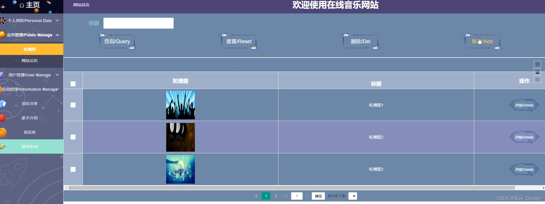This screenshot has width=545, height=204.
Task: Go to the next page arrow
Action: 276,196
